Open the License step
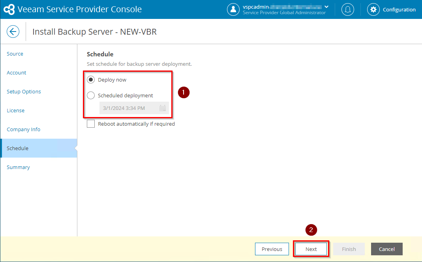Viewport: 422px width, 262px height. (16, 110)
